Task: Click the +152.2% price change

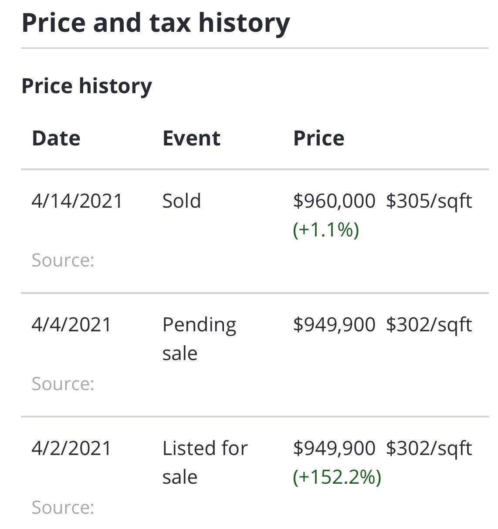Action: [337, 477]
